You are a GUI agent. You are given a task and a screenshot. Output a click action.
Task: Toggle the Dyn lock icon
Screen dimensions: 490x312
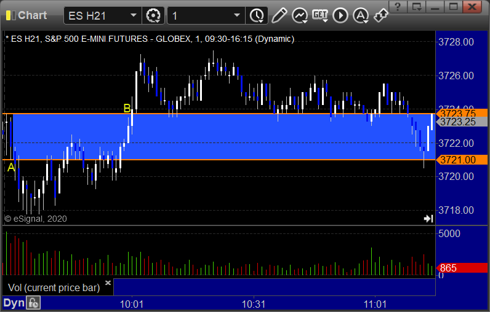[x=33, y=303]
